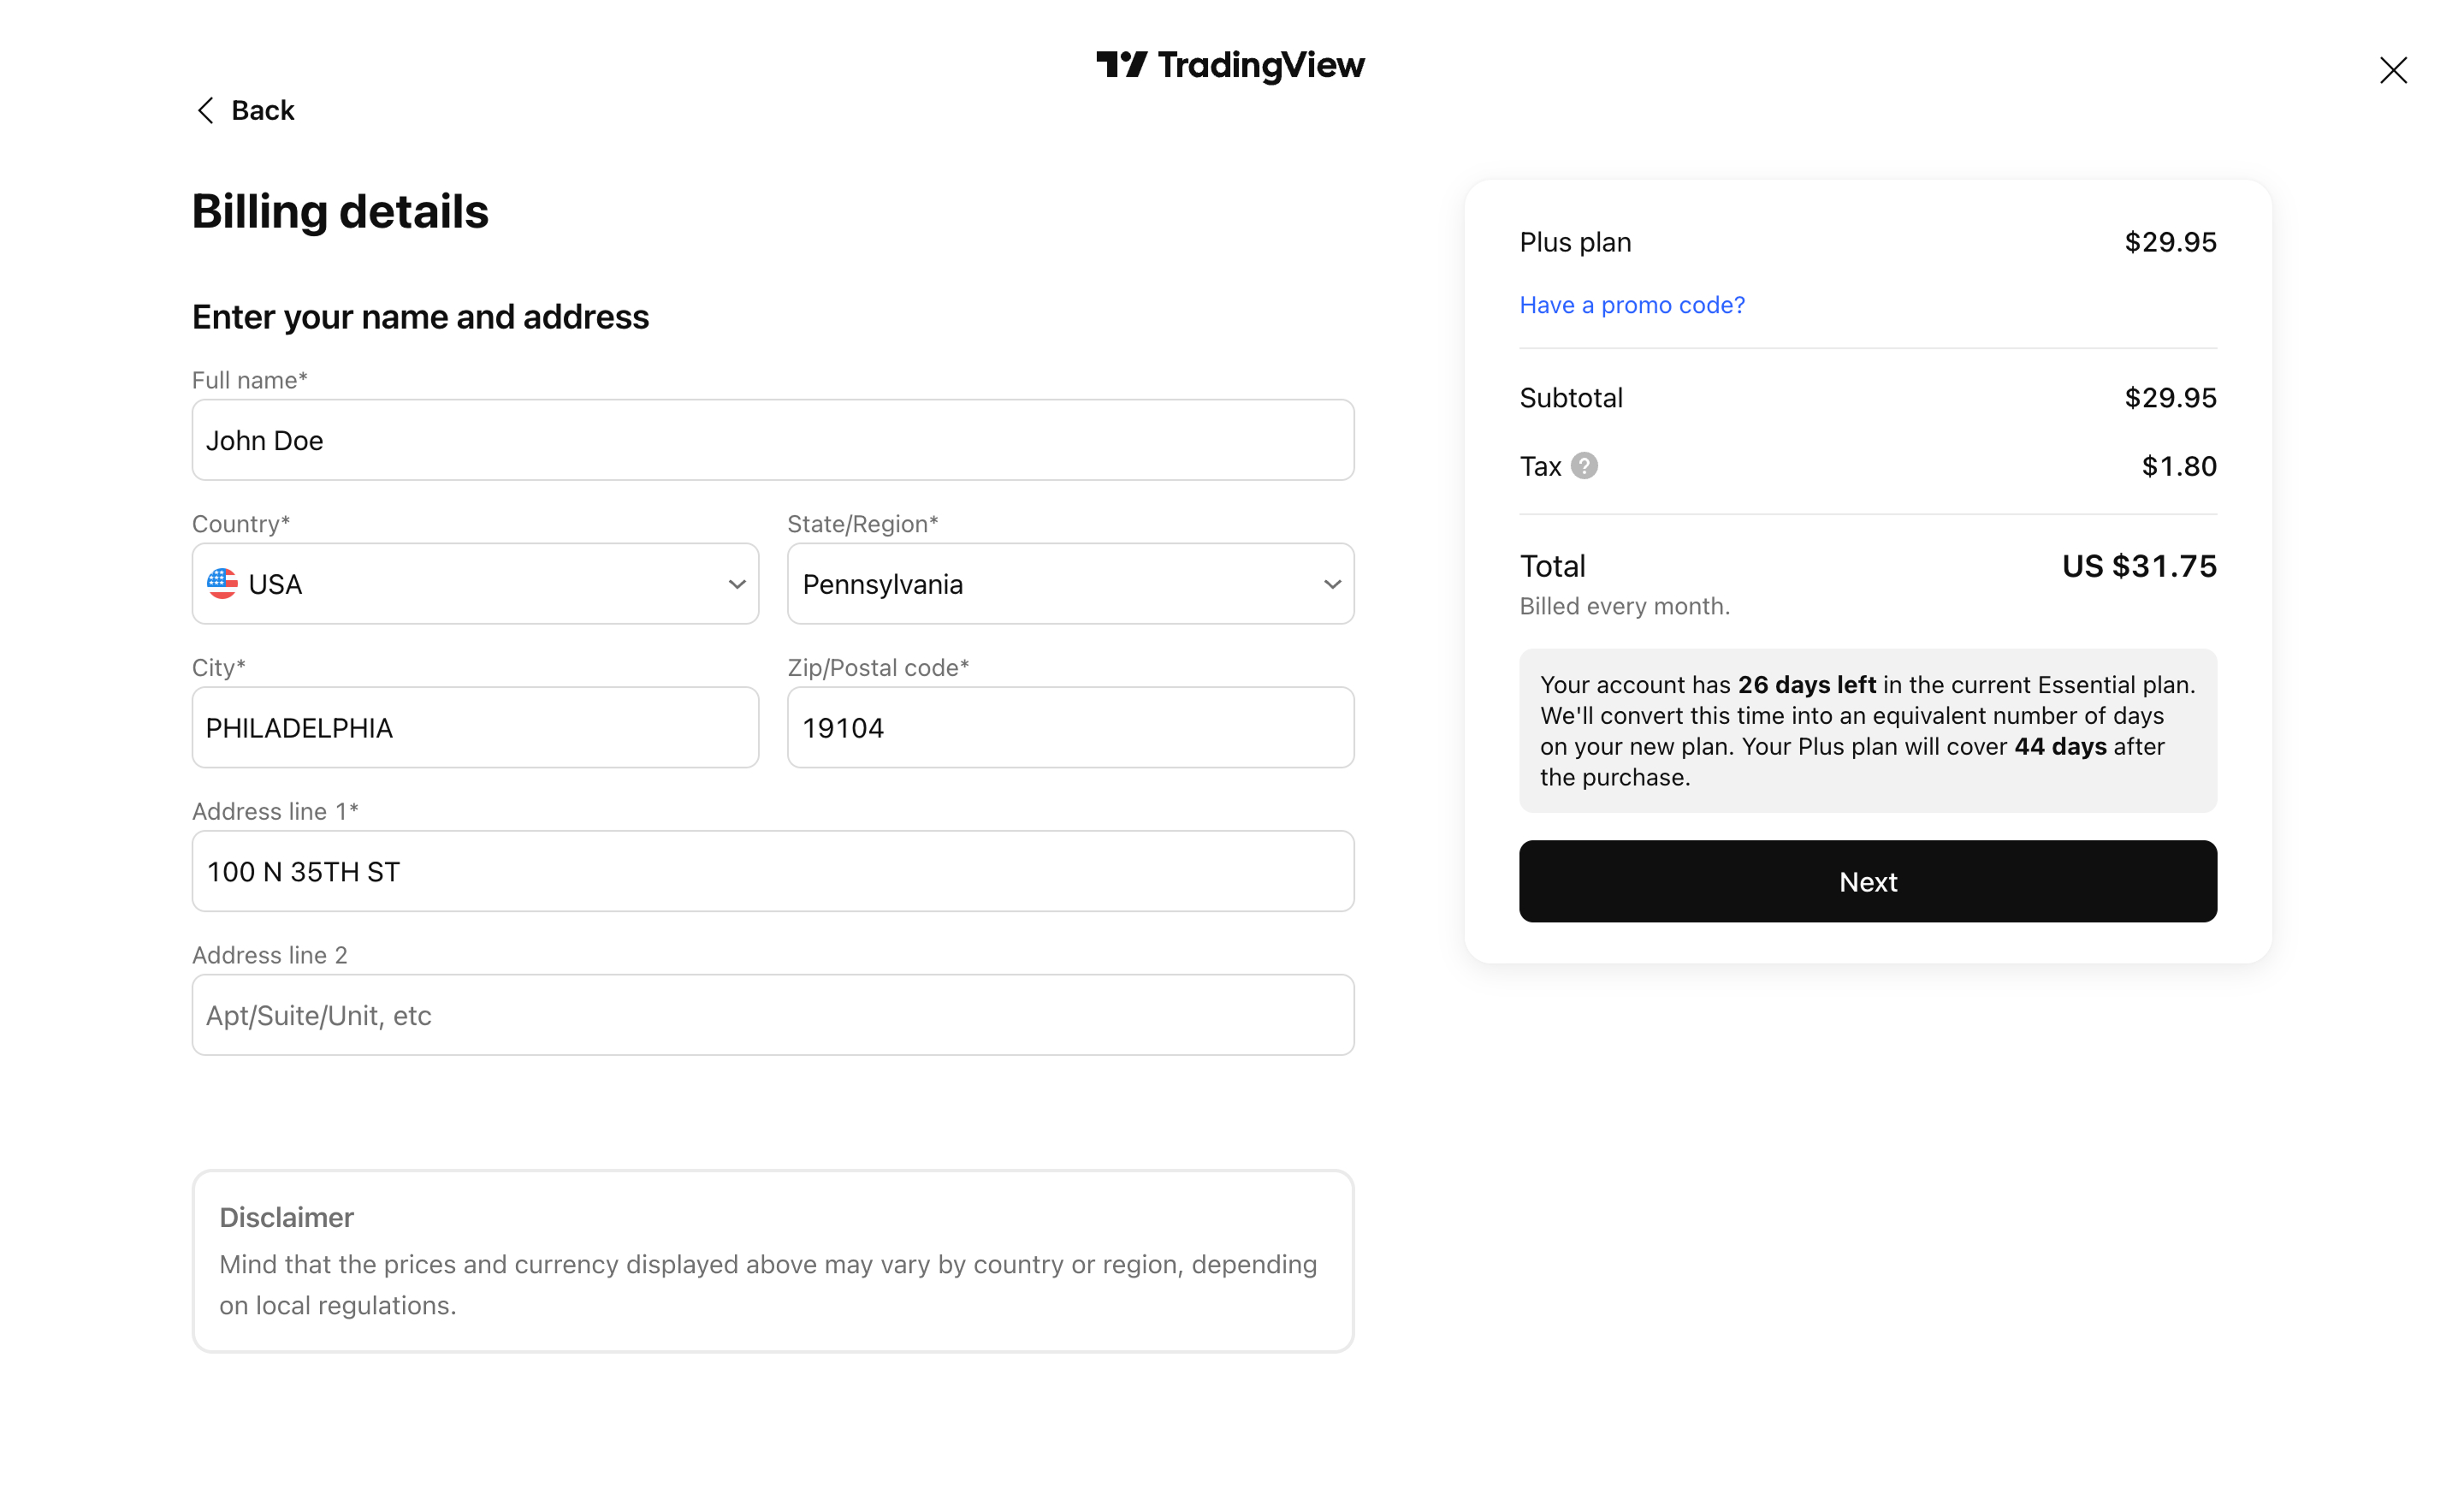2464x1494 pixels.
Task: Focus the City field with PHILADELPHIA
Action: 475,727
